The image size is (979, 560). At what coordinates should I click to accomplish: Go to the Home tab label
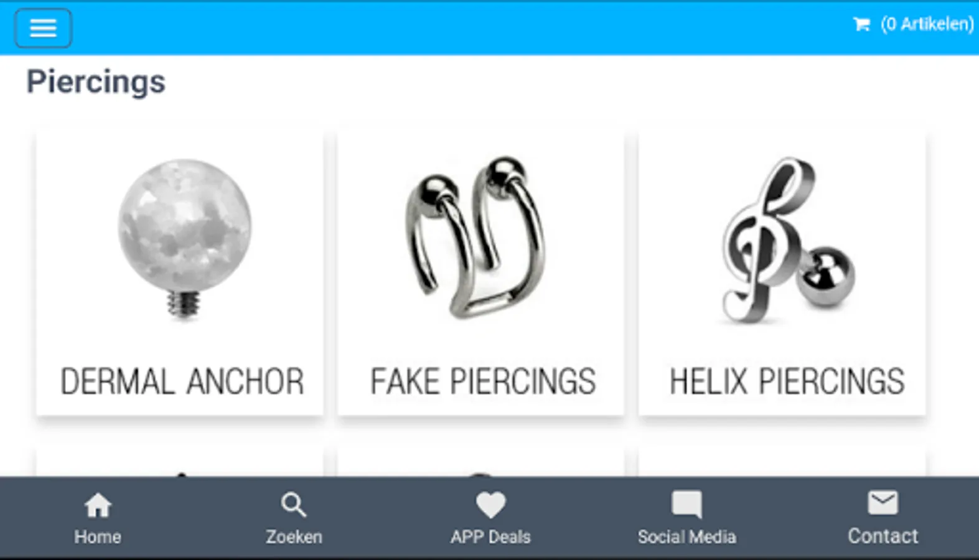pos(98,537)
